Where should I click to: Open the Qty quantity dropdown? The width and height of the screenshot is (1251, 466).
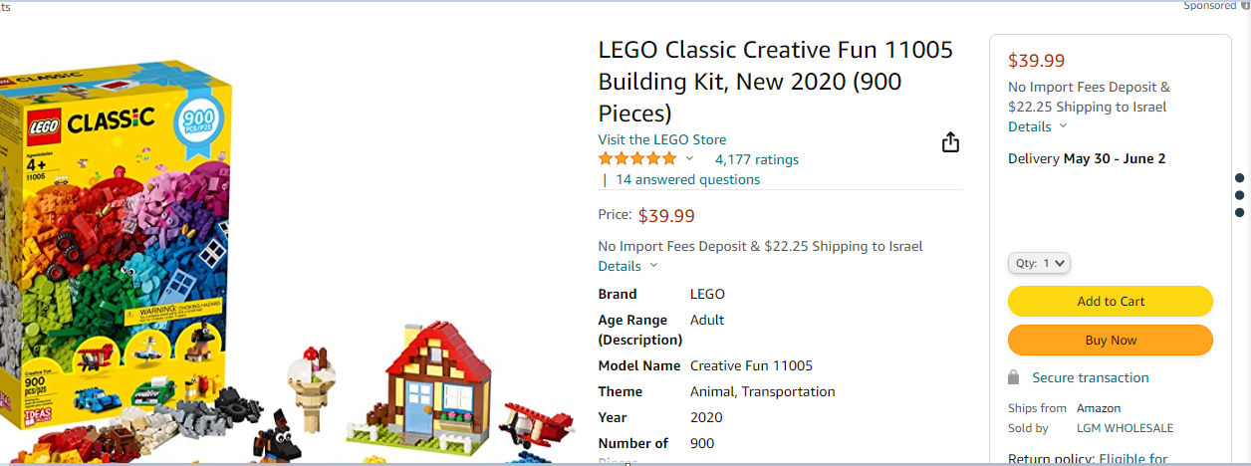pos(1040,263)
